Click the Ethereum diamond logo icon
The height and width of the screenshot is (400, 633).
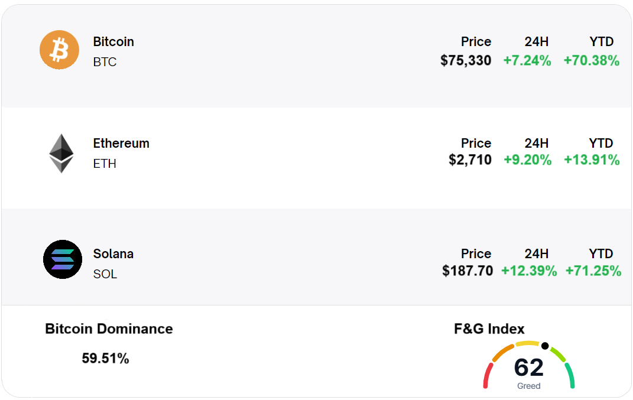[x=61, y=154]
